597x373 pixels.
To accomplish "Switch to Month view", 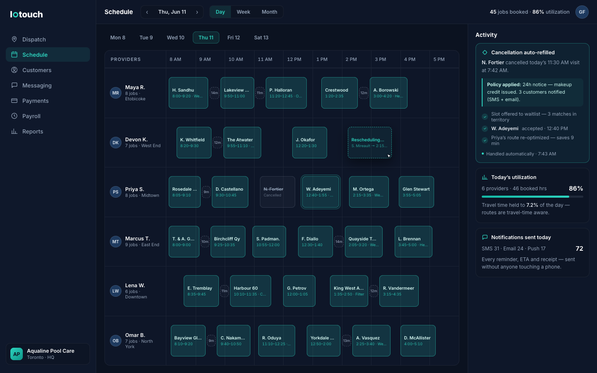I will coord(269,12).
